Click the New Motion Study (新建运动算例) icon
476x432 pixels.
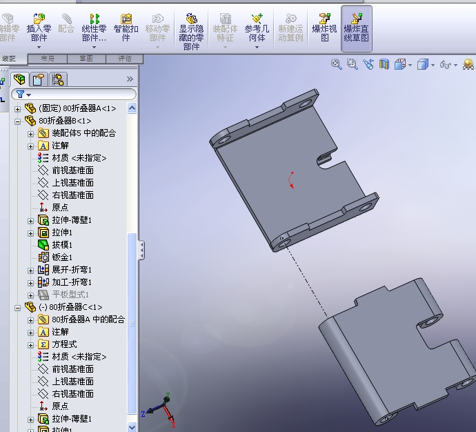click(291, 19)
